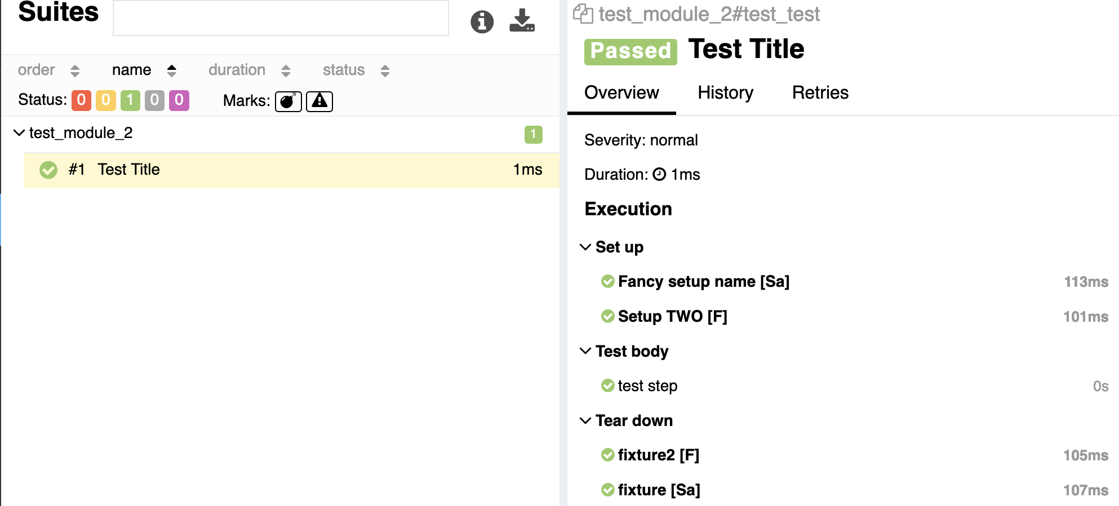
Task: Toggle the flaky bomb mark filter
Action: [x=288, y=101]
